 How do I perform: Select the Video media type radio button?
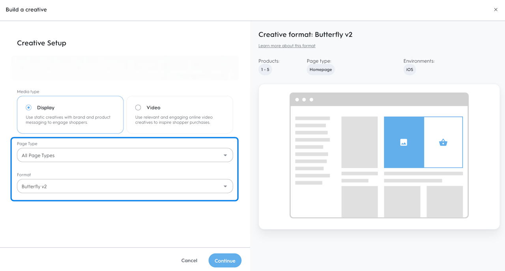(x=138, y=107)
